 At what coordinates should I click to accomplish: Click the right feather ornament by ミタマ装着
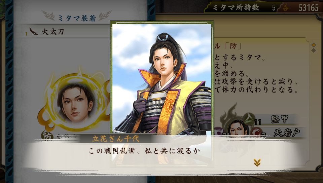click(x=105, y=15)
